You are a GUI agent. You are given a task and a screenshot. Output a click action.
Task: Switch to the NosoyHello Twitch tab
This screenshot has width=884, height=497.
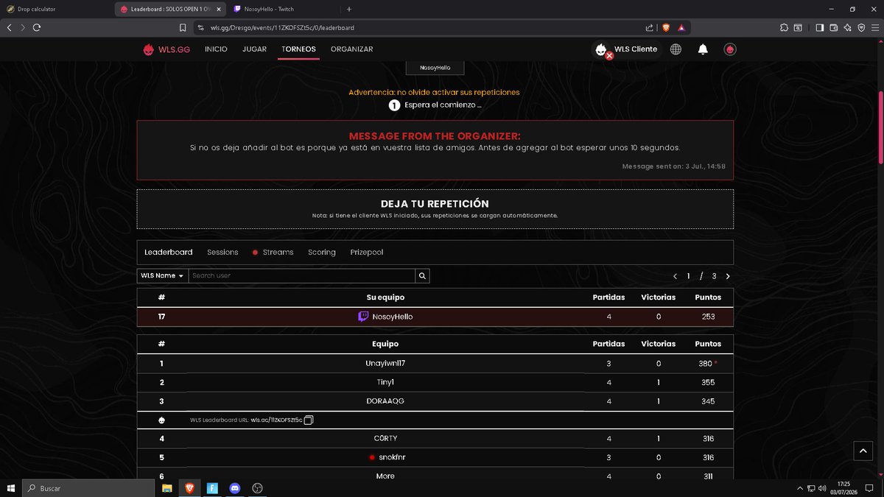(279, 9)
